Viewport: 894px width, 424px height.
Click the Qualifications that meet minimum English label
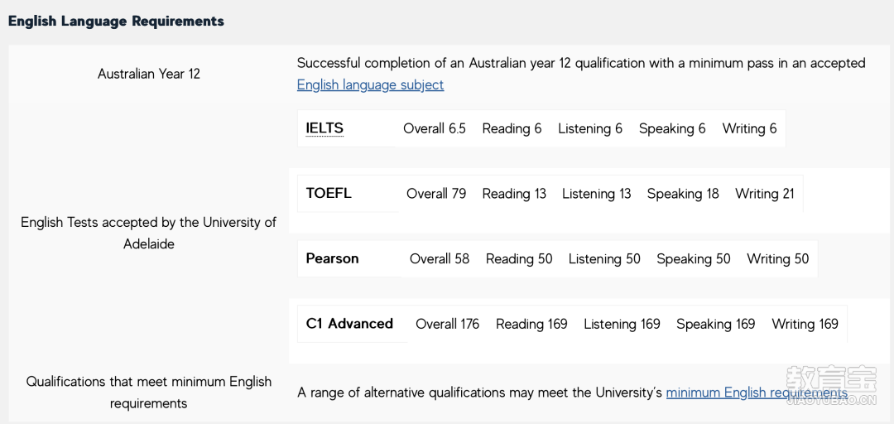(x=149, y=392)
